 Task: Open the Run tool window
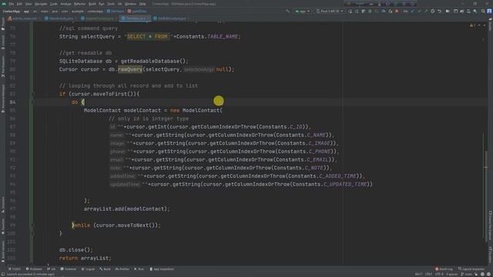[x=139, y=269]
